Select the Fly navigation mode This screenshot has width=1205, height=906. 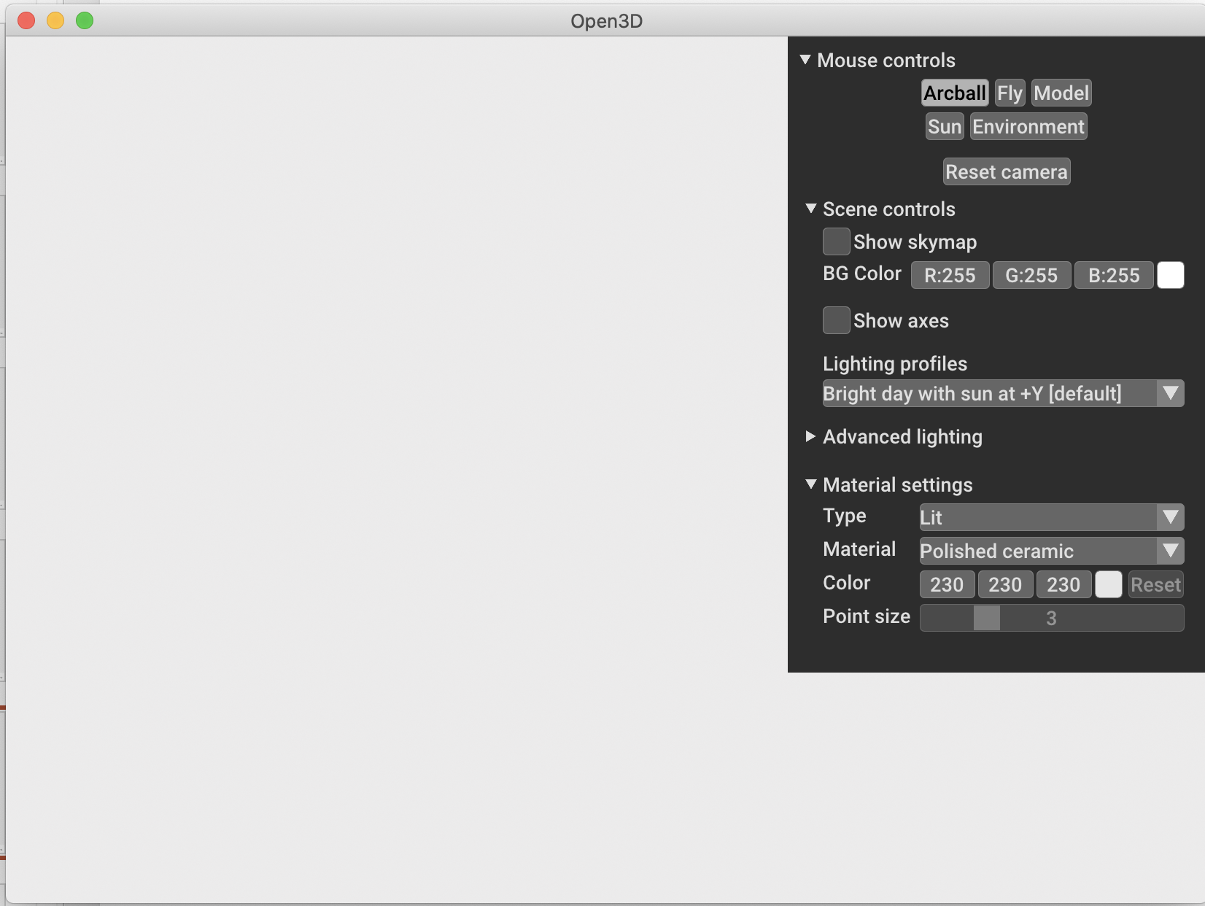[1010, 93]
